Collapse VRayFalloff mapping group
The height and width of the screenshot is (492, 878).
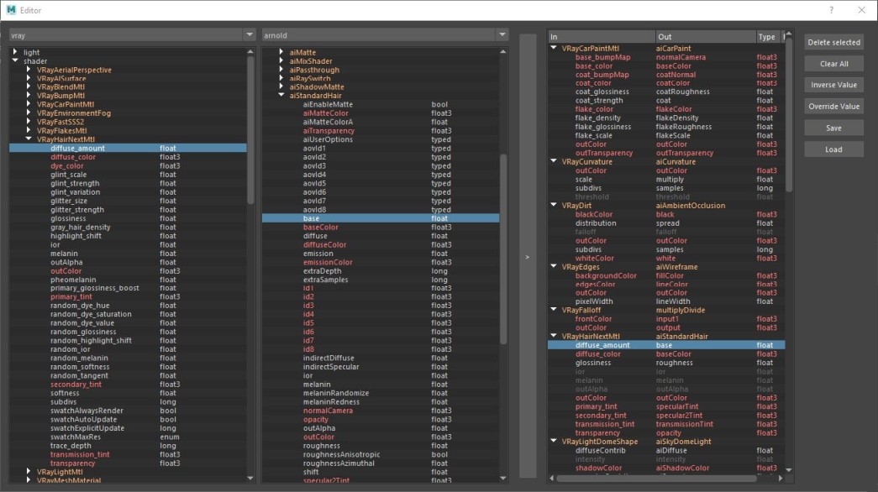coord(553,310)
